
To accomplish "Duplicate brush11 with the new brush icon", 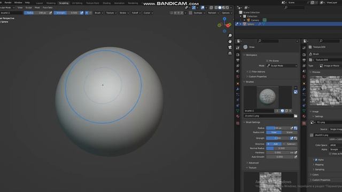I will pyautogui.click(x=286, y=111).
